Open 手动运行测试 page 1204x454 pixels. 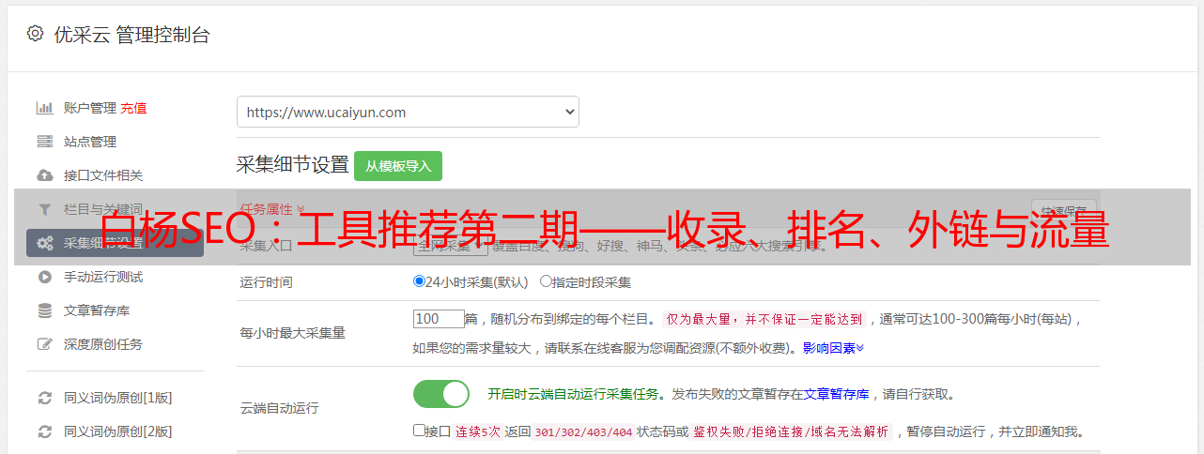[103, 277]
